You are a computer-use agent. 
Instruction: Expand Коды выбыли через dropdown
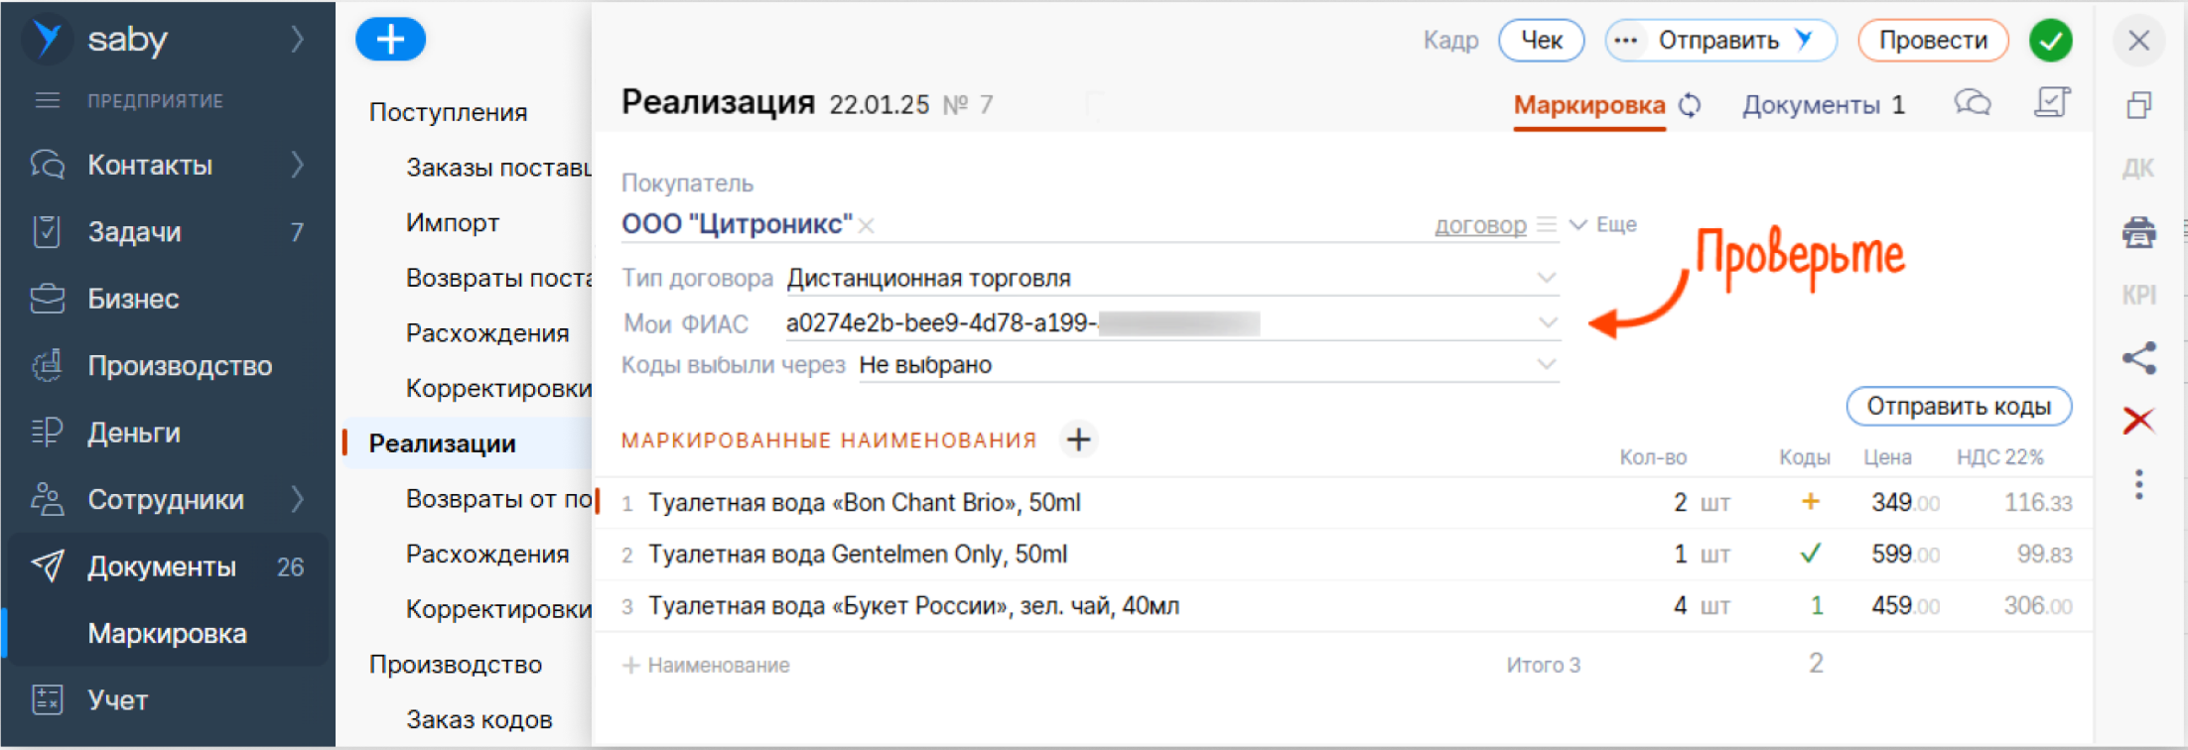1546,365
